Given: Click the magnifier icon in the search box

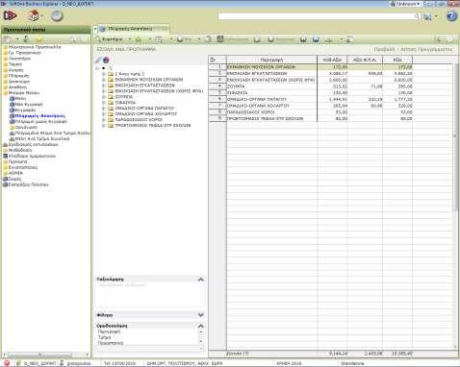Looking at the screenshot, I should pos(417,16).
